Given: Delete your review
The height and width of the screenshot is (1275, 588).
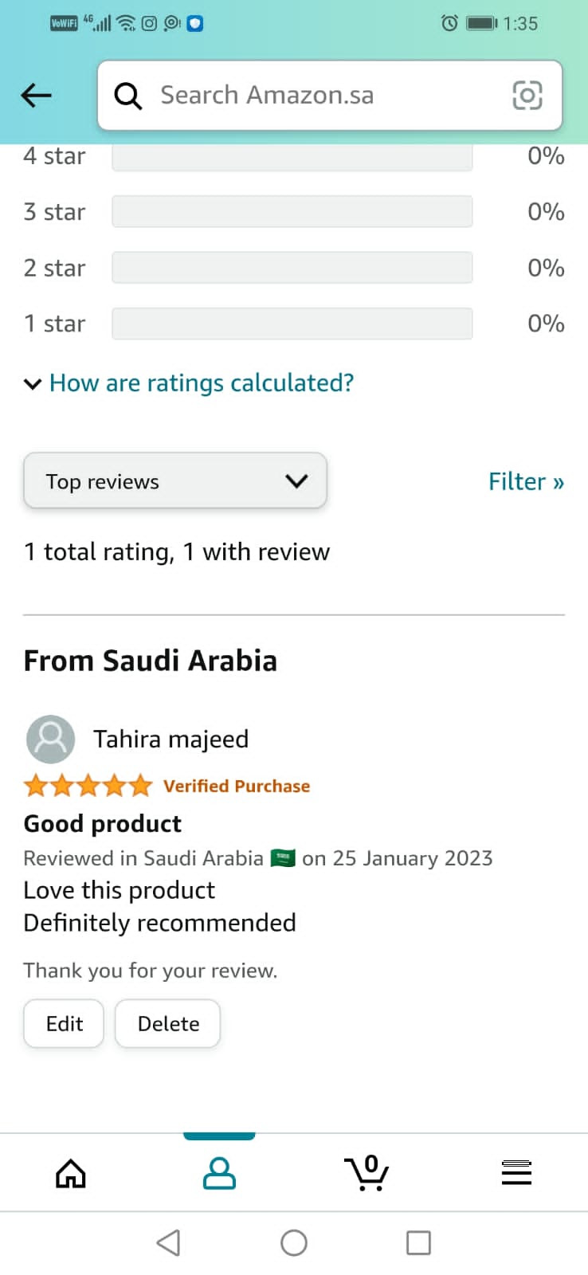Looking at the screenshot, I should point(168,1023).
